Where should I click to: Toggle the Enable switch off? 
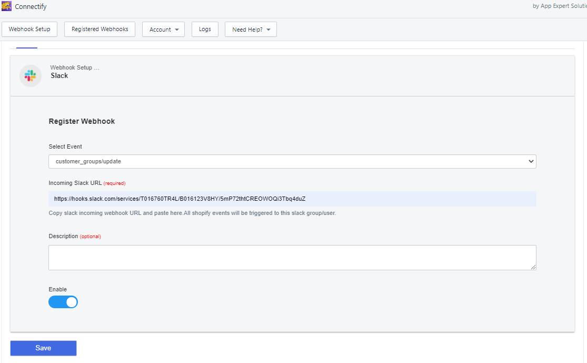pos(63,302)
